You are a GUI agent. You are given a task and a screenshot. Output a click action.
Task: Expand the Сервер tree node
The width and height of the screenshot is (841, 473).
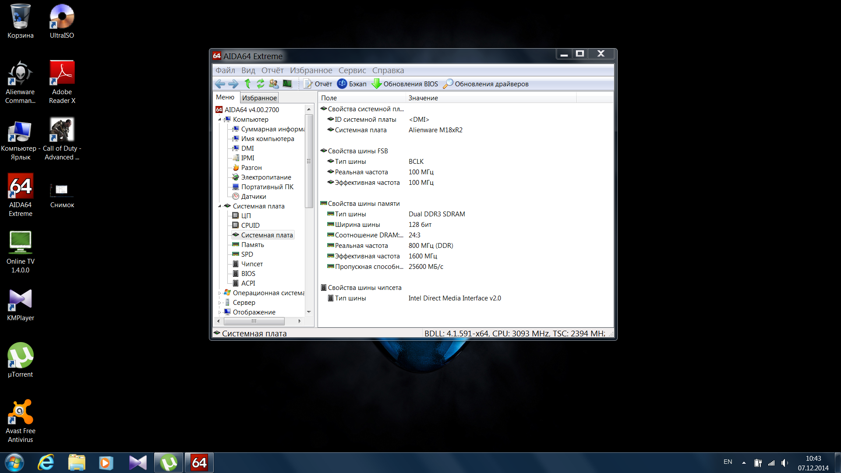tap(219, 303)
